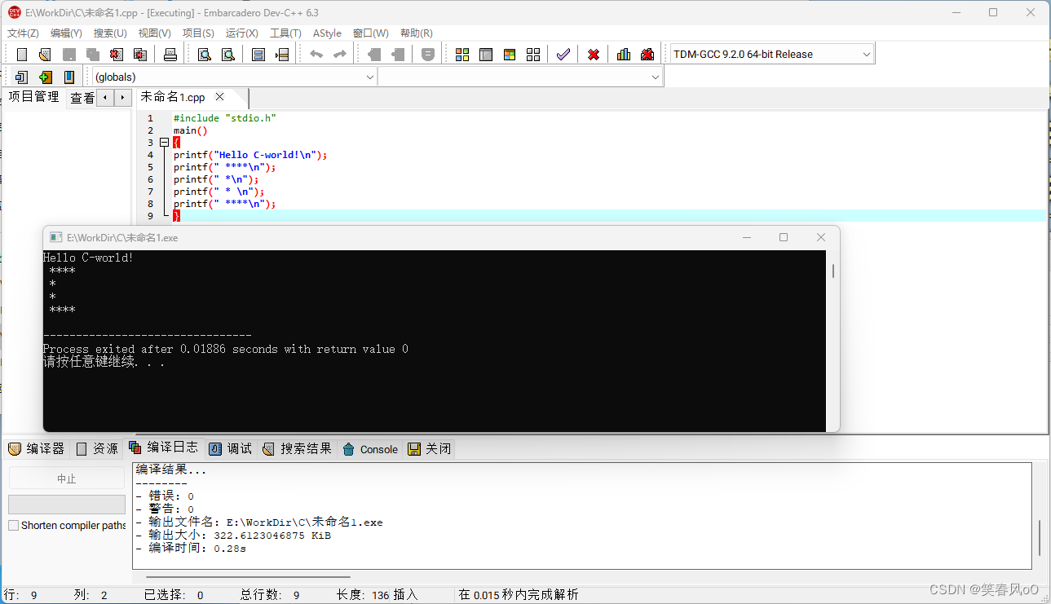
Task: Open the AStyle menu
Action: [327, 33]
